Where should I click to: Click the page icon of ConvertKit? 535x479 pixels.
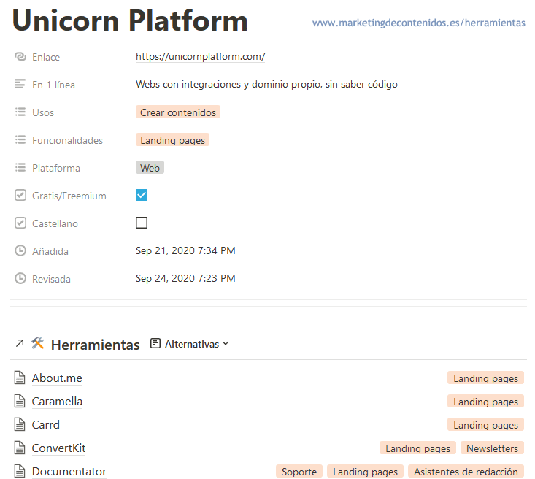coord(20,448)
